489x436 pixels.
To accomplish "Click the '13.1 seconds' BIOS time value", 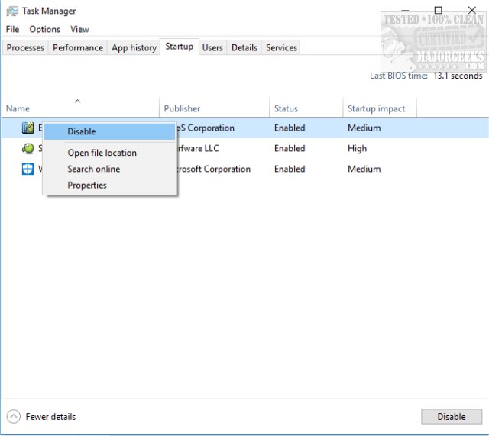I will coord(458,76).
